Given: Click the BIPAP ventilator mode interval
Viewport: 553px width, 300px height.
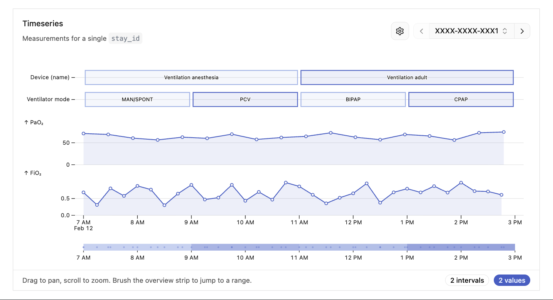Looking at the screenshot, I should [353, 99].
